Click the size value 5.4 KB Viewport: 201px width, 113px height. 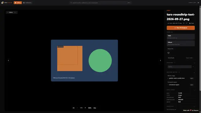[180, 93]
